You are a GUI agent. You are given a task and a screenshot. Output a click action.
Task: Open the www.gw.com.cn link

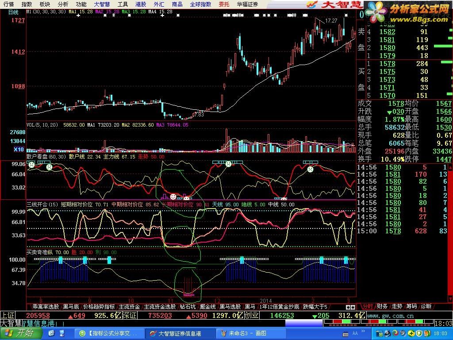click(390, 316)
